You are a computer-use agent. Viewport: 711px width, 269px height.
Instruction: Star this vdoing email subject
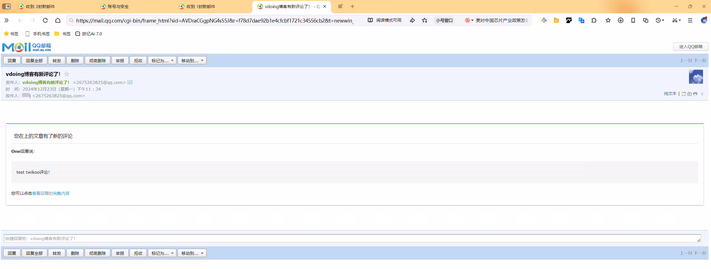[67, 74]
